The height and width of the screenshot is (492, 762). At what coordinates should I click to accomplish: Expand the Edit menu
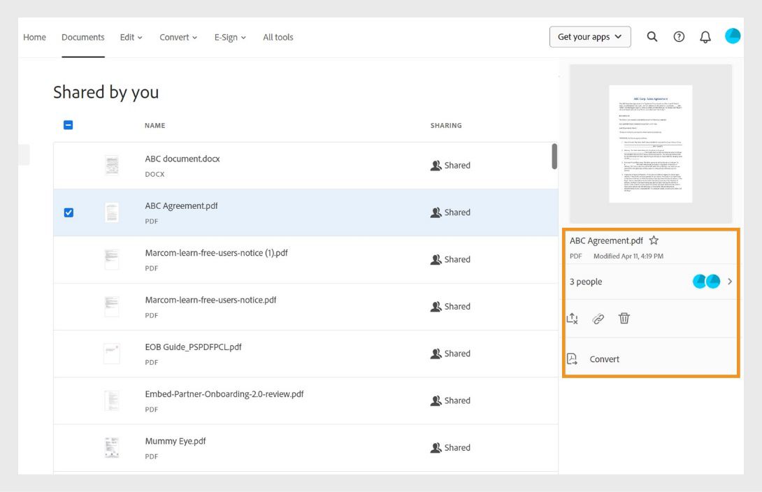131,37
